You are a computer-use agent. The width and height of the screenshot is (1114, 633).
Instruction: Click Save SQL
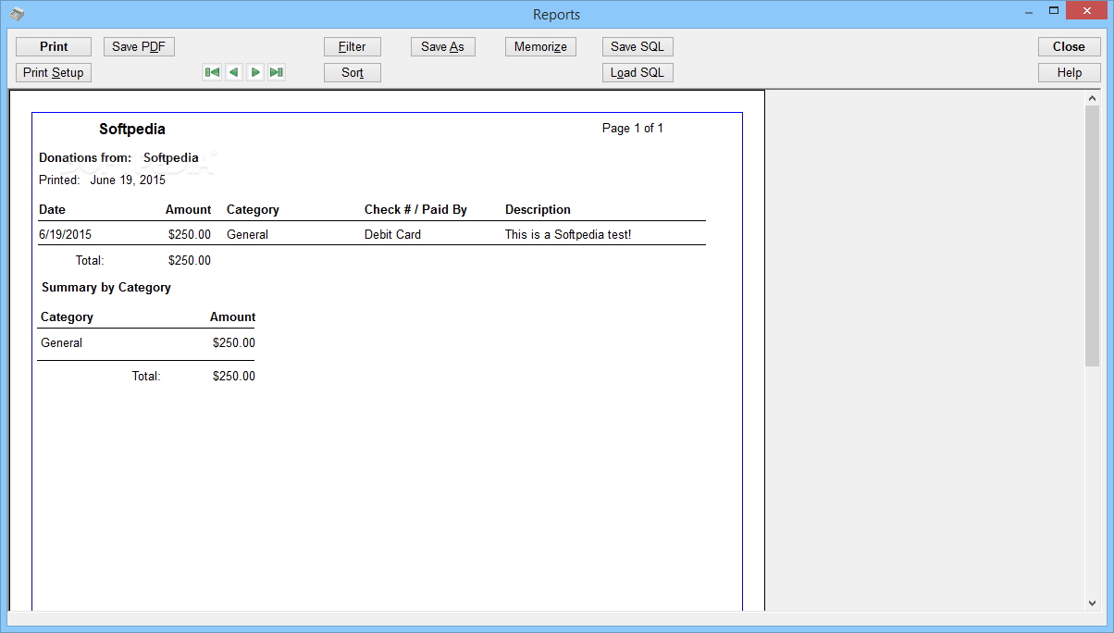click(x=637, y=46)
